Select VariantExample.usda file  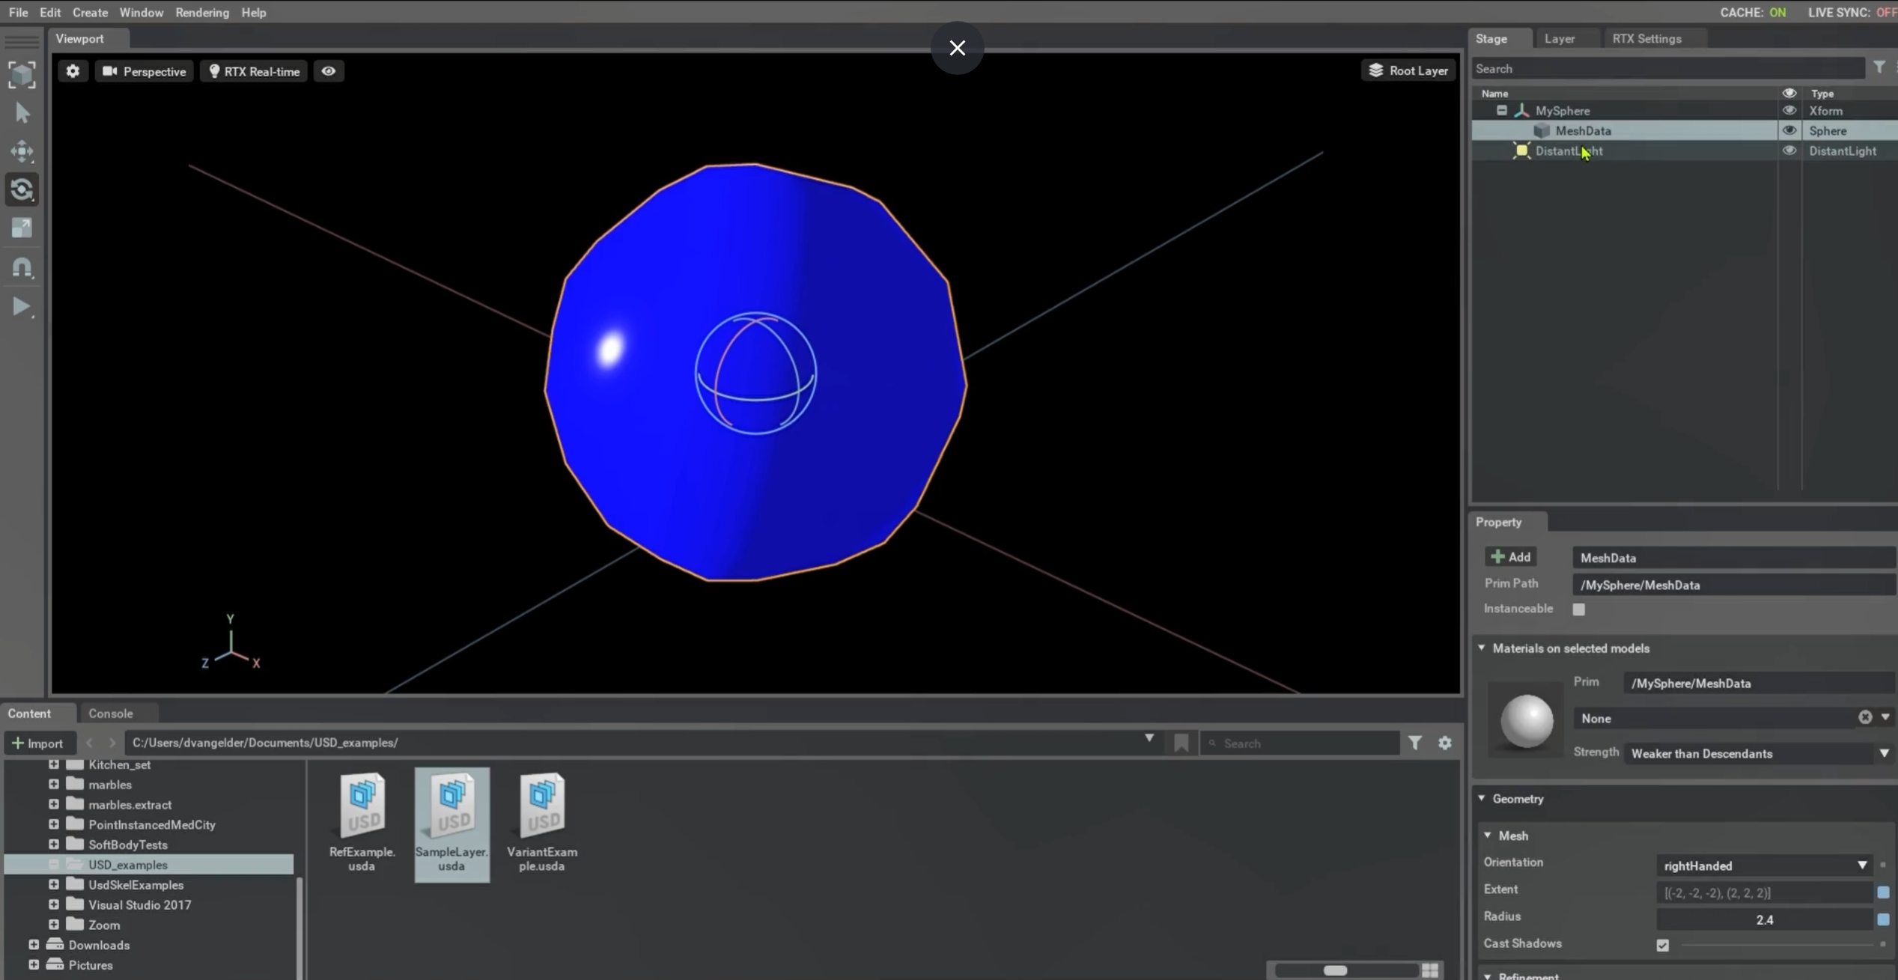[542, 823]
